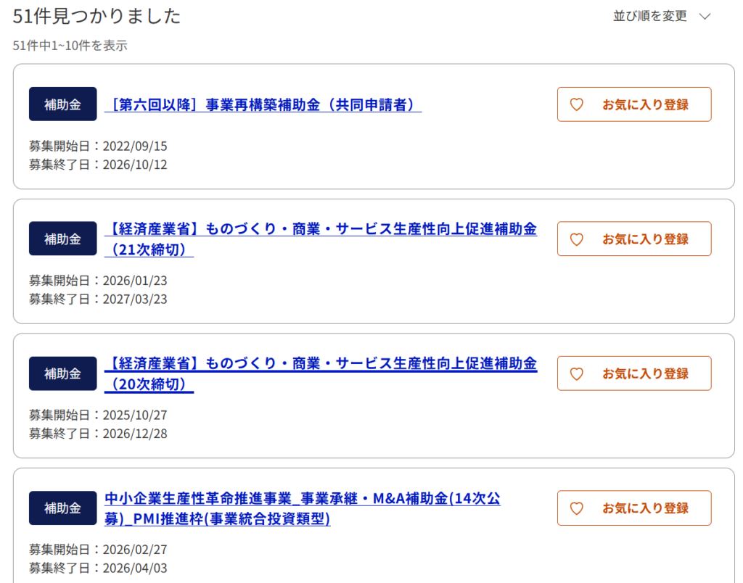Click the start date 2022/09/15 line

pos(98,146)
